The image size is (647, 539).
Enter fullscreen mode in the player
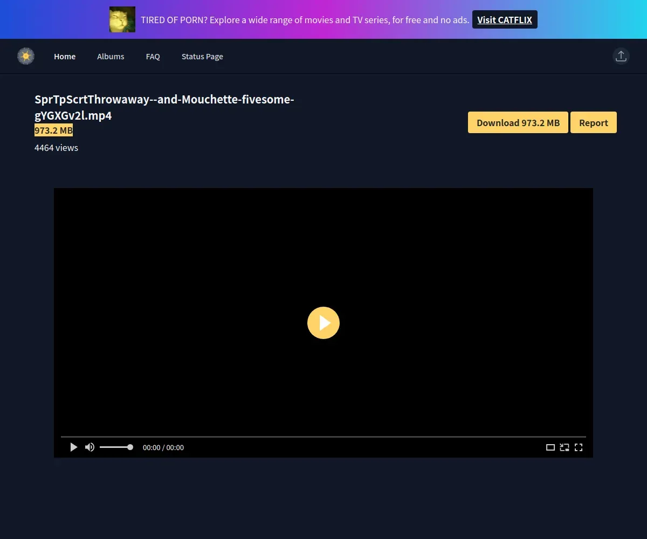pyautogui.click(x=579, y=447)
